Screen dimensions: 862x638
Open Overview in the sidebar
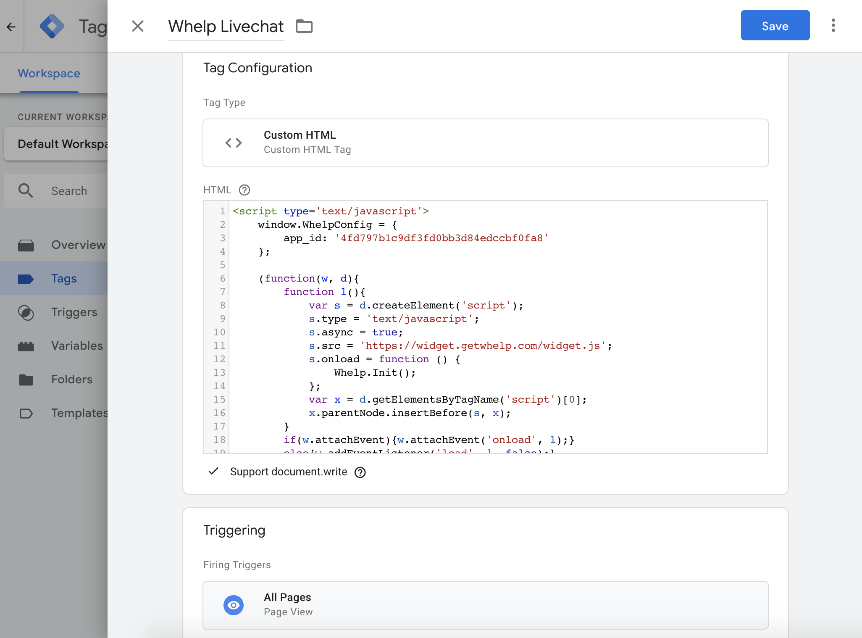click(54, 245)
